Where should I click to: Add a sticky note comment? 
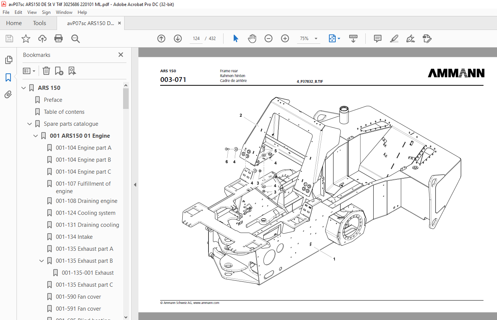(x=378, y=39)
